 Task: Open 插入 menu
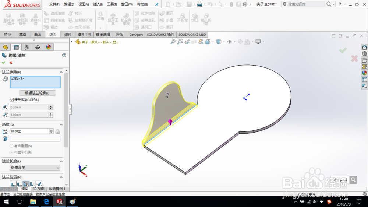98,4
